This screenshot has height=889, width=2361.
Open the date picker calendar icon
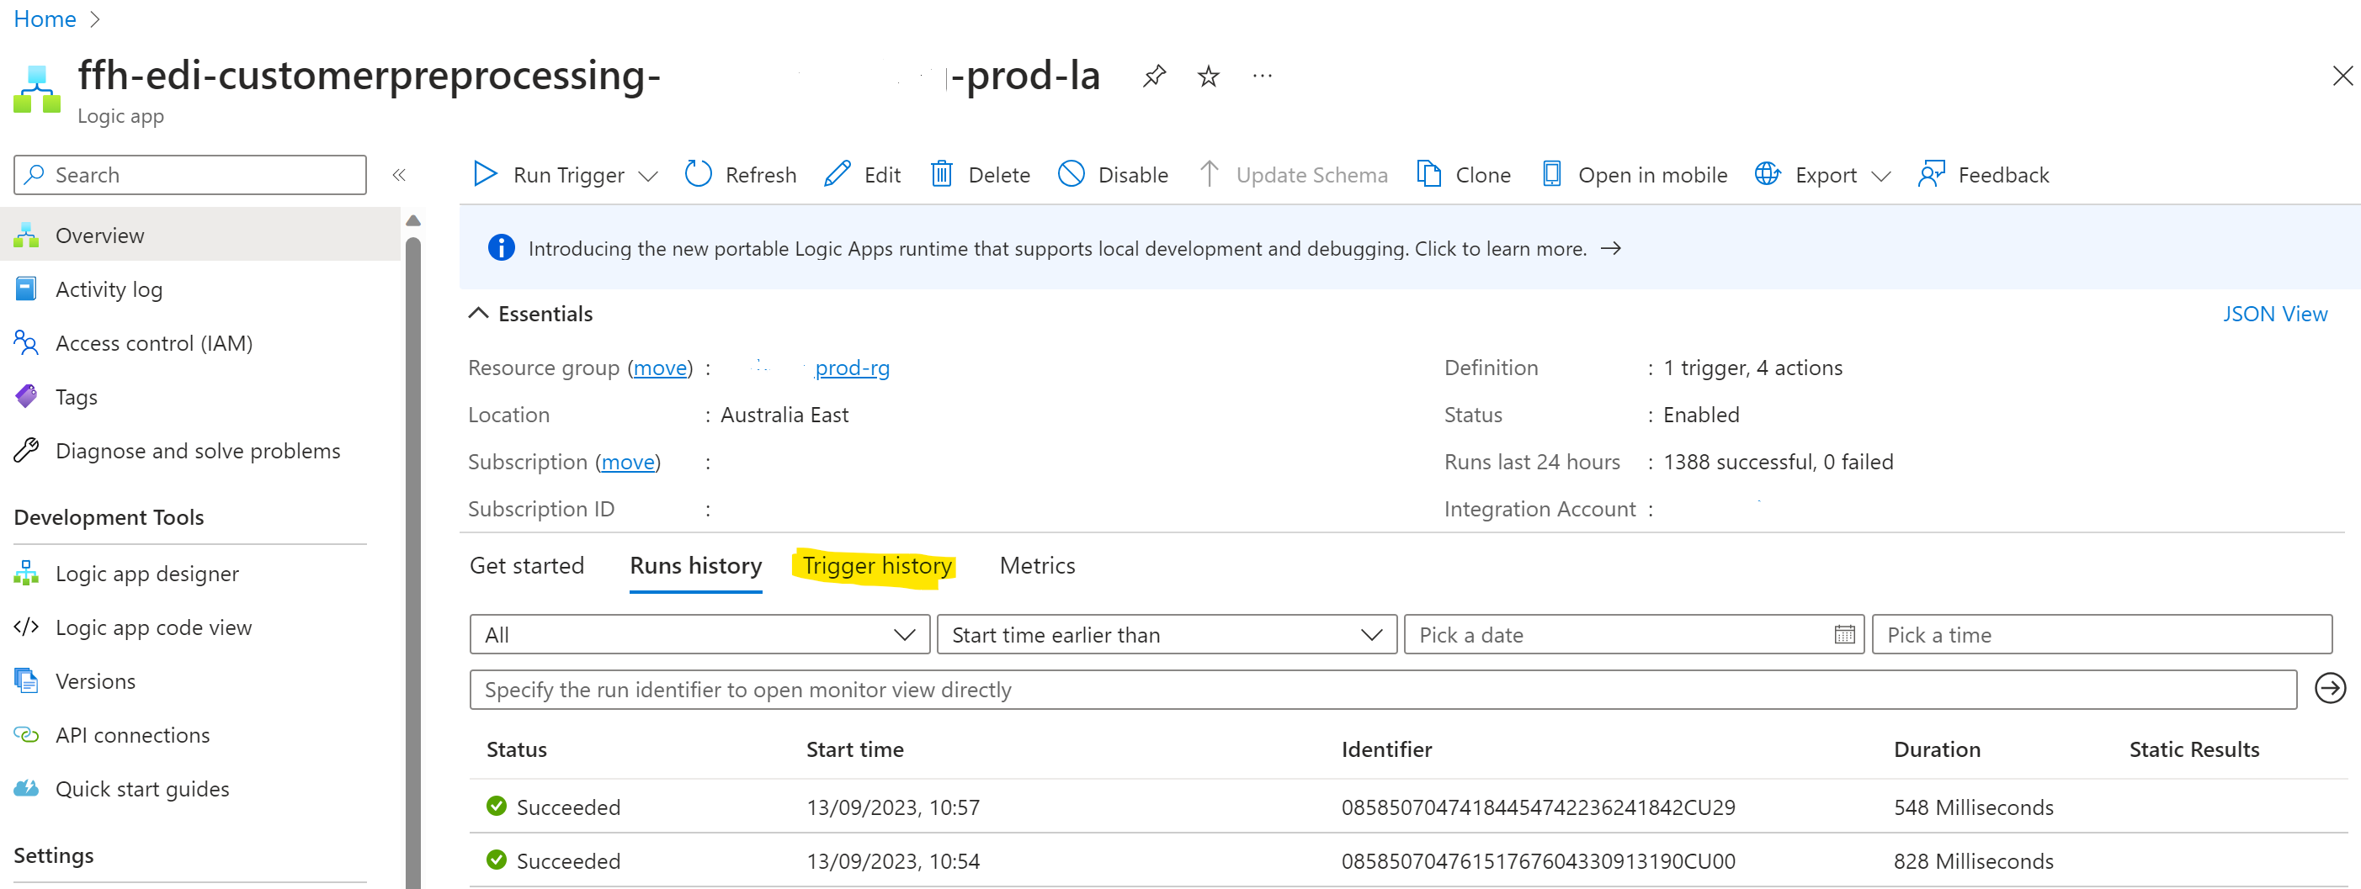[x=1844, y=634]
